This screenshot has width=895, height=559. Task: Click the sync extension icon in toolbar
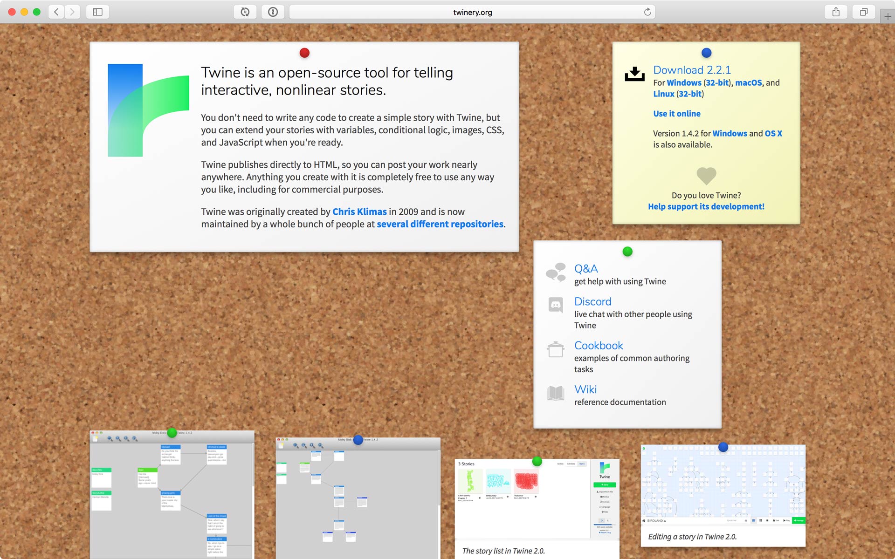coord(245,12)
